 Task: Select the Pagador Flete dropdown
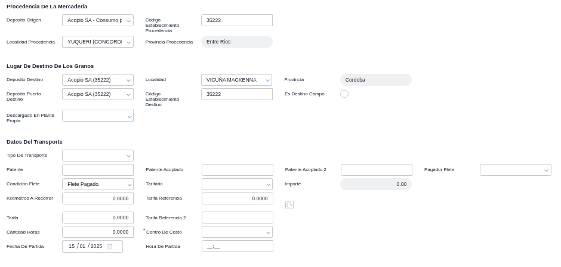point(515,170)
